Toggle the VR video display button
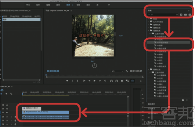This screenshot has width=195, height=127. 133,81
